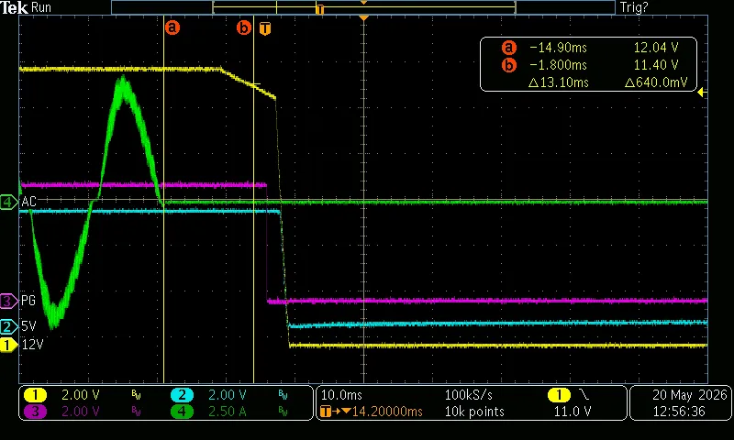
Task: Click the orange trigger position triangle at top
Action: [363, 17]
